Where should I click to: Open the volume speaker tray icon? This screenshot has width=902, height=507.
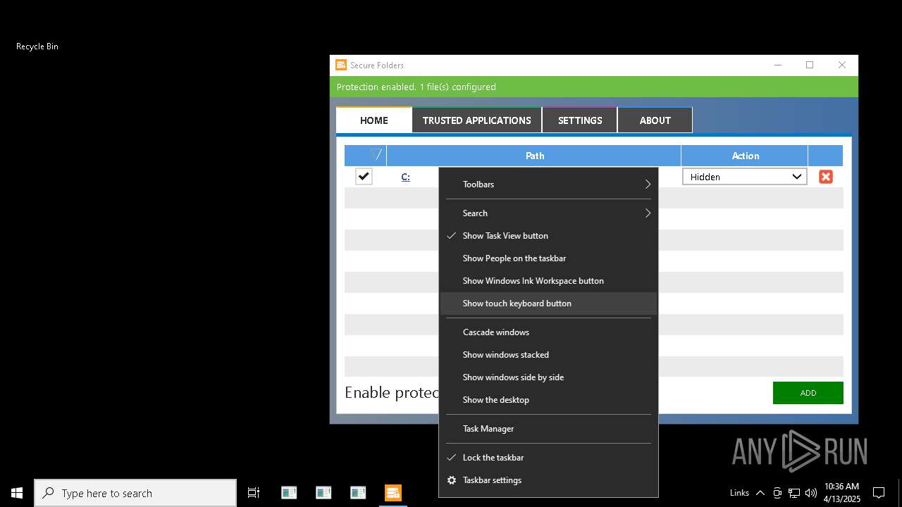tap(811, 493)
